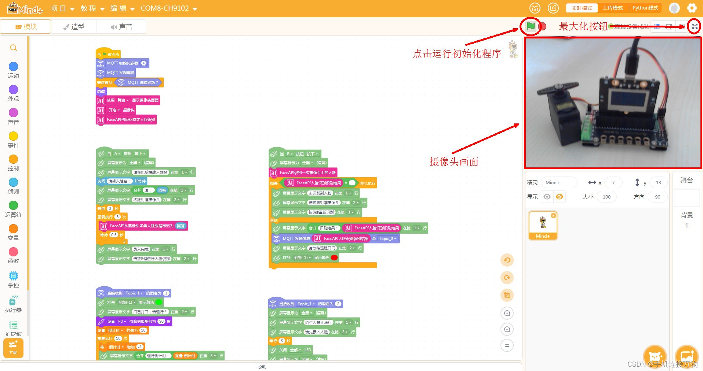
Task: Switch to 实时模式 mode
Action: pos(582,8)
